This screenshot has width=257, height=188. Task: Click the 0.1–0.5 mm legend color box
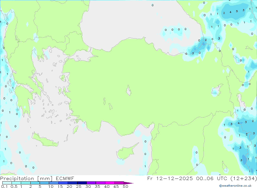(x=7, y=183)
